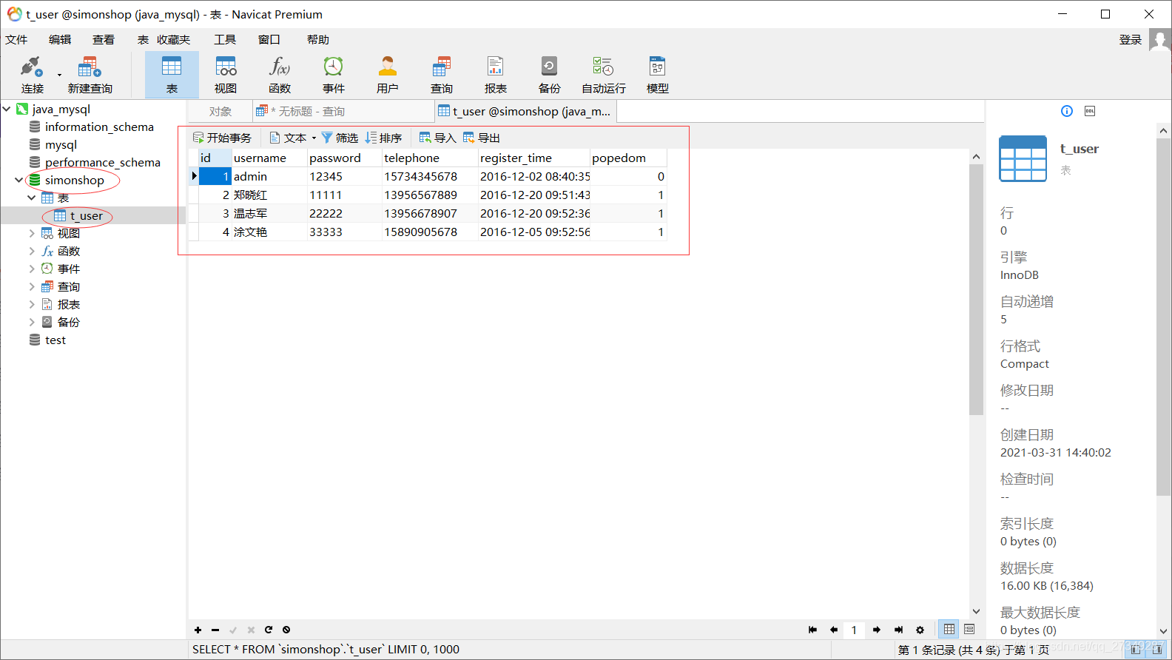The height and width of the screenshot is (660, 1172).
Task: Switch to form view
Action: pyautogui.click(x=969, y=630)
